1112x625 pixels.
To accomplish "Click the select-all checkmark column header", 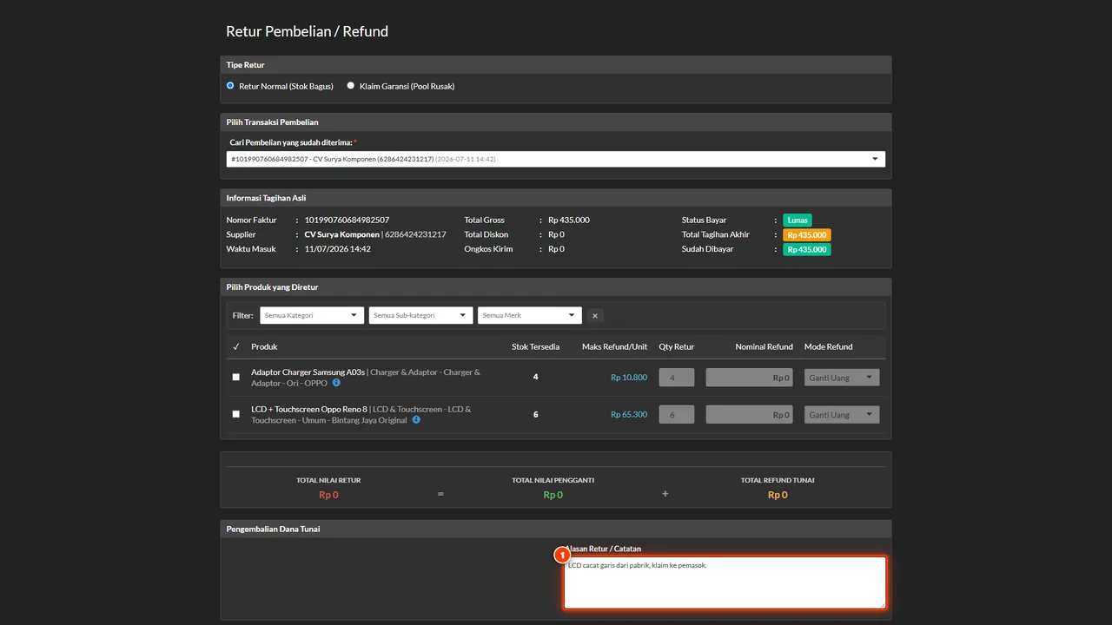I will [236, 346].
